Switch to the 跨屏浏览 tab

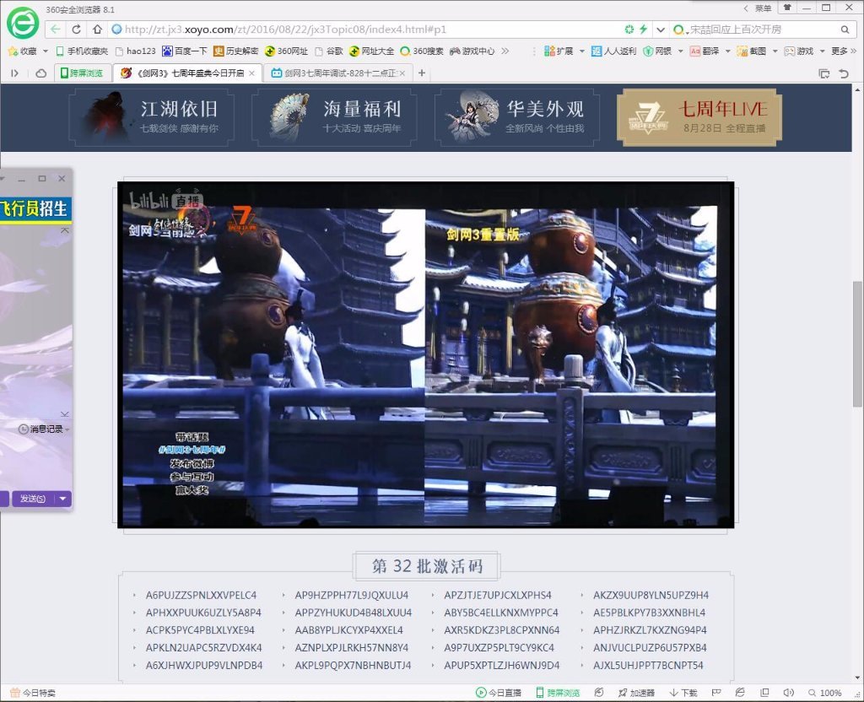83,73
